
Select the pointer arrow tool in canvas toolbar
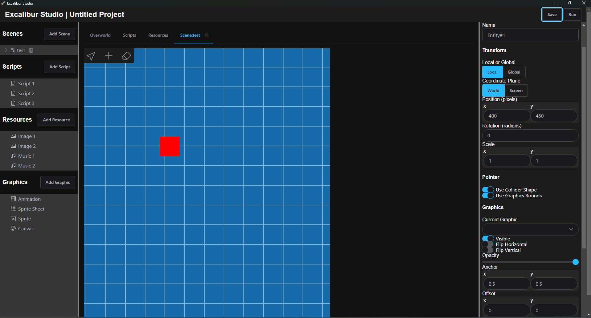(91, 56)
